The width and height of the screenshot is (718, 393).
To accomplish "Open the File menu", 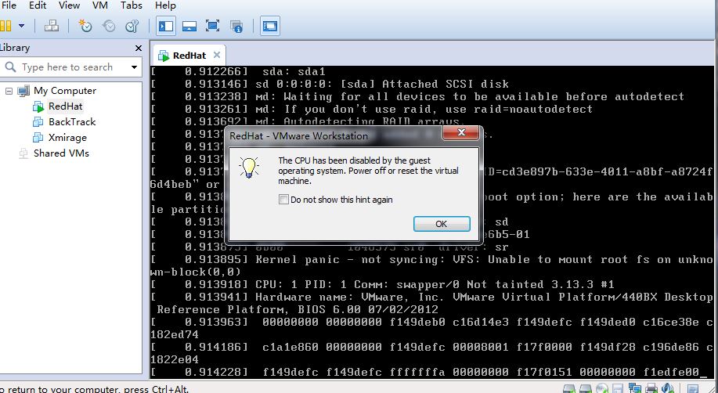I will click(x=9, y=5).
